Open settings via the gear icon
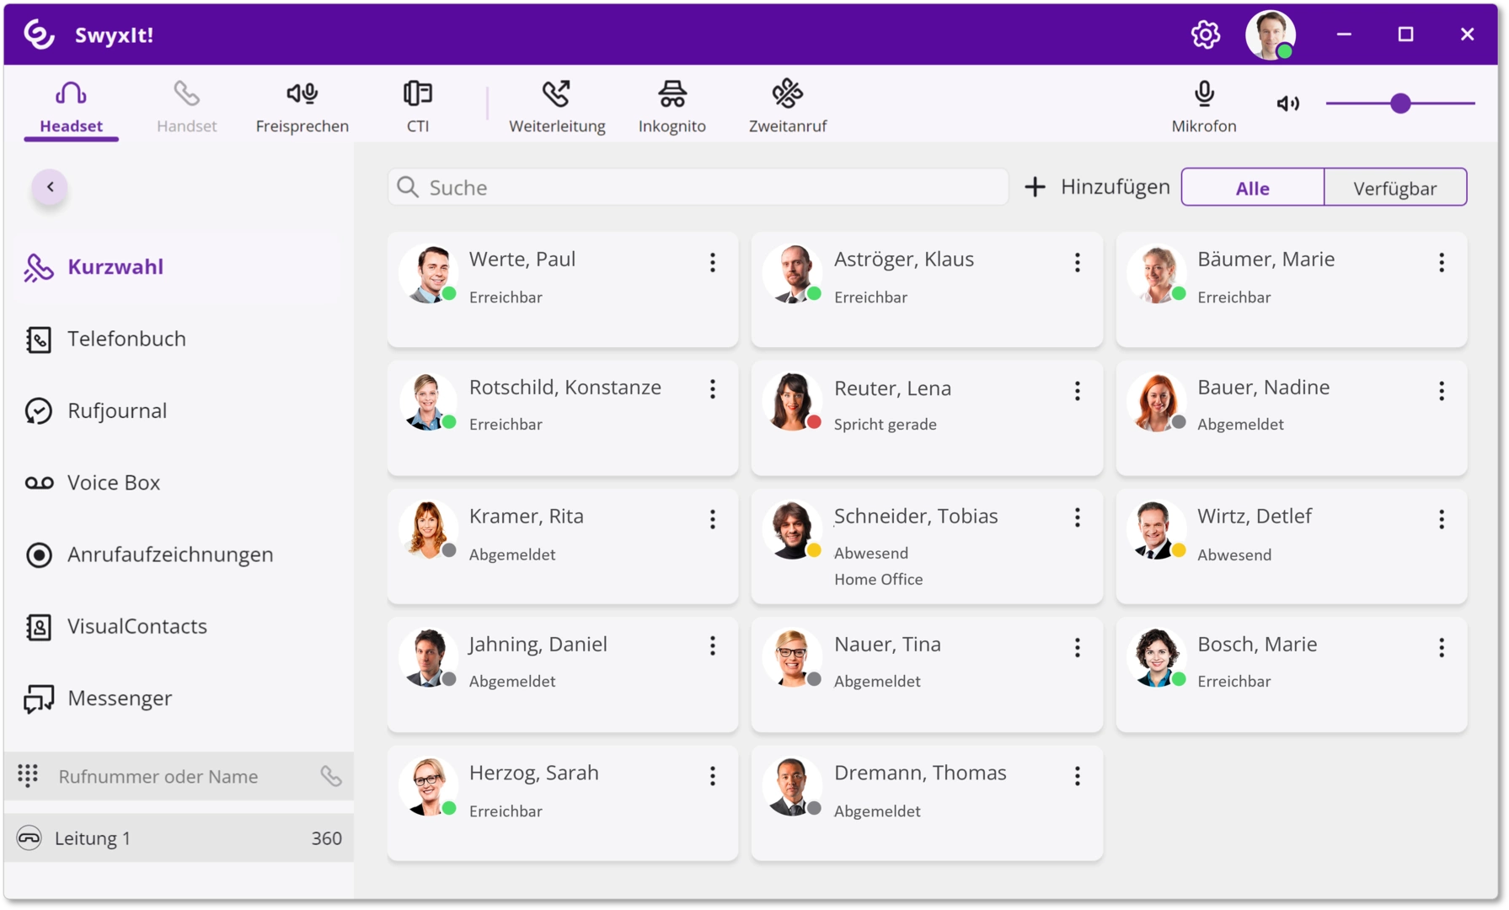 [x=1205, y=35]
